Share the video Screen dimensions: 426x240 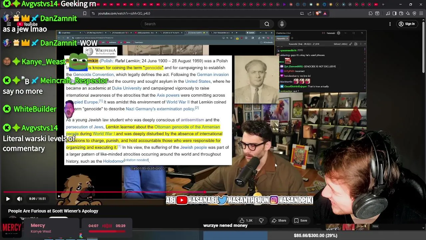coord(279,220)
